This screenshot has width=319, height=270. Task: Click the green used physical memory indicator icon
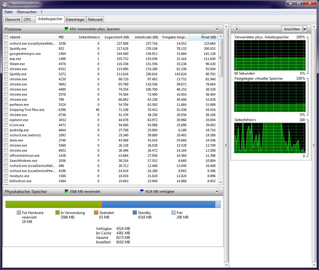pyautogui.click(x=66, y=29)
